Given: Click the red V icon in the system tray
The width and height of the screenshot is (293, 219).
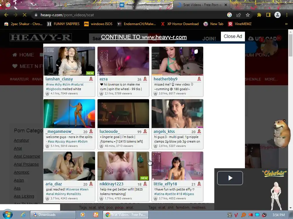Looking at the screenshot, I should coord(236,215).
